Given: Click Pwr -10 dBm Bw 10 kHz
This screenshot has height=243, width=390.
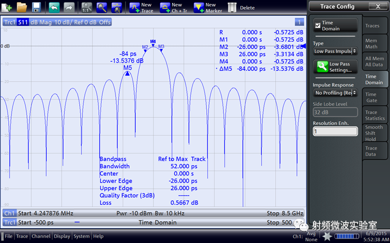Looking at the screenshot, I should (150, 213).
